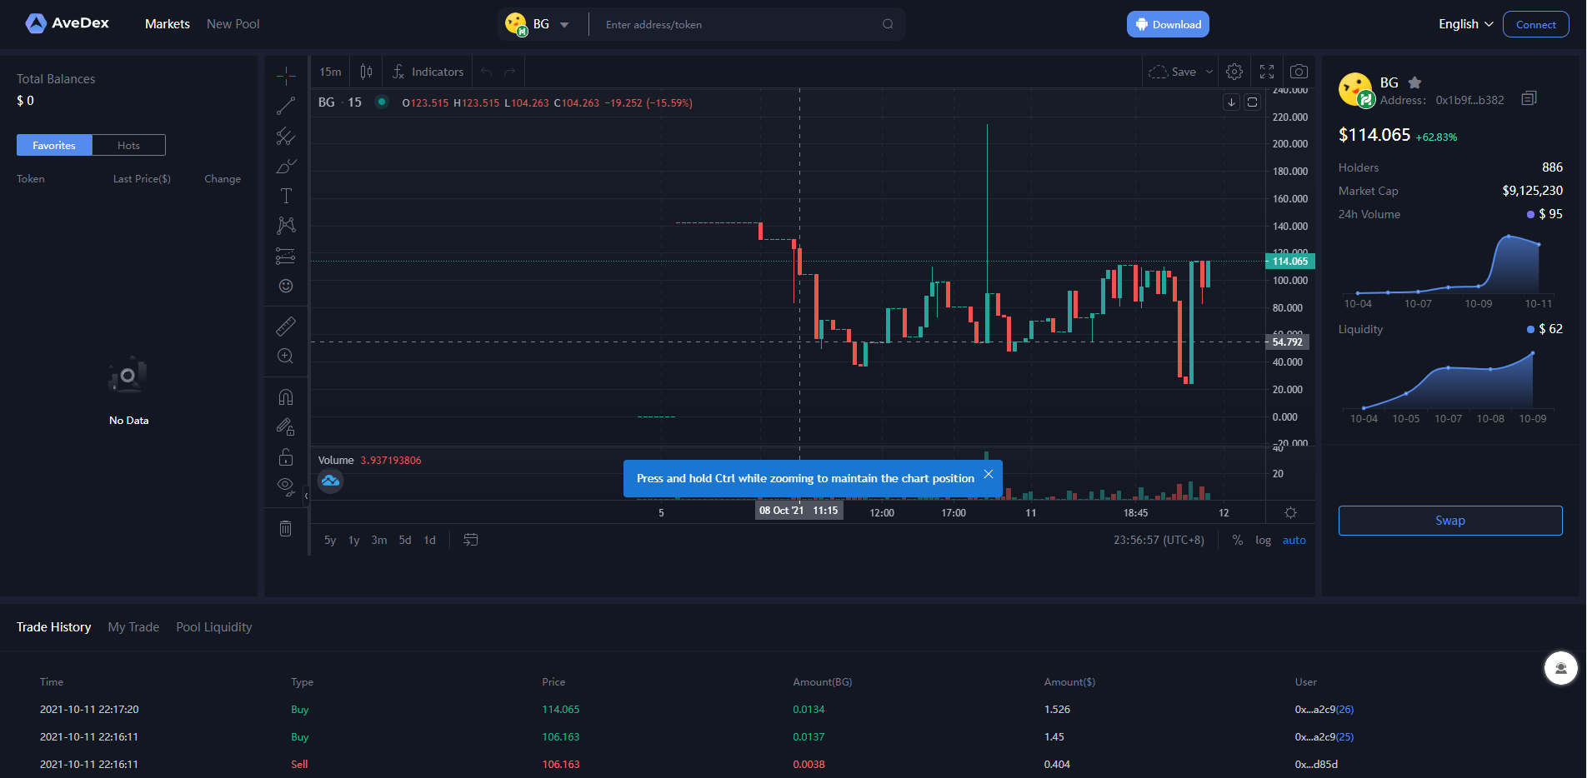Select the Text annotation tool
The width and height of the screenshot is (1587, 778).
286,196
